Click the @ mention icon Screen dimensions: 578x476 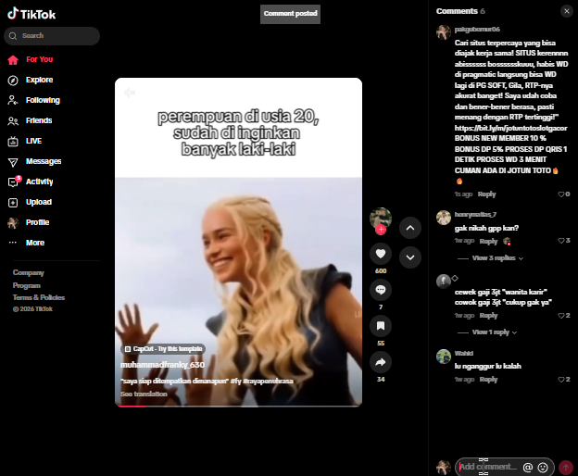click(528, 467)
